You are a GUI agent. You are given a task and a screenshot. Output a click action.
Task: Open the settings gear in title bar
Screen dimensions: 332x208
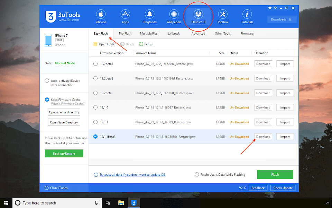pyautogui.click(x=276, y=8)
